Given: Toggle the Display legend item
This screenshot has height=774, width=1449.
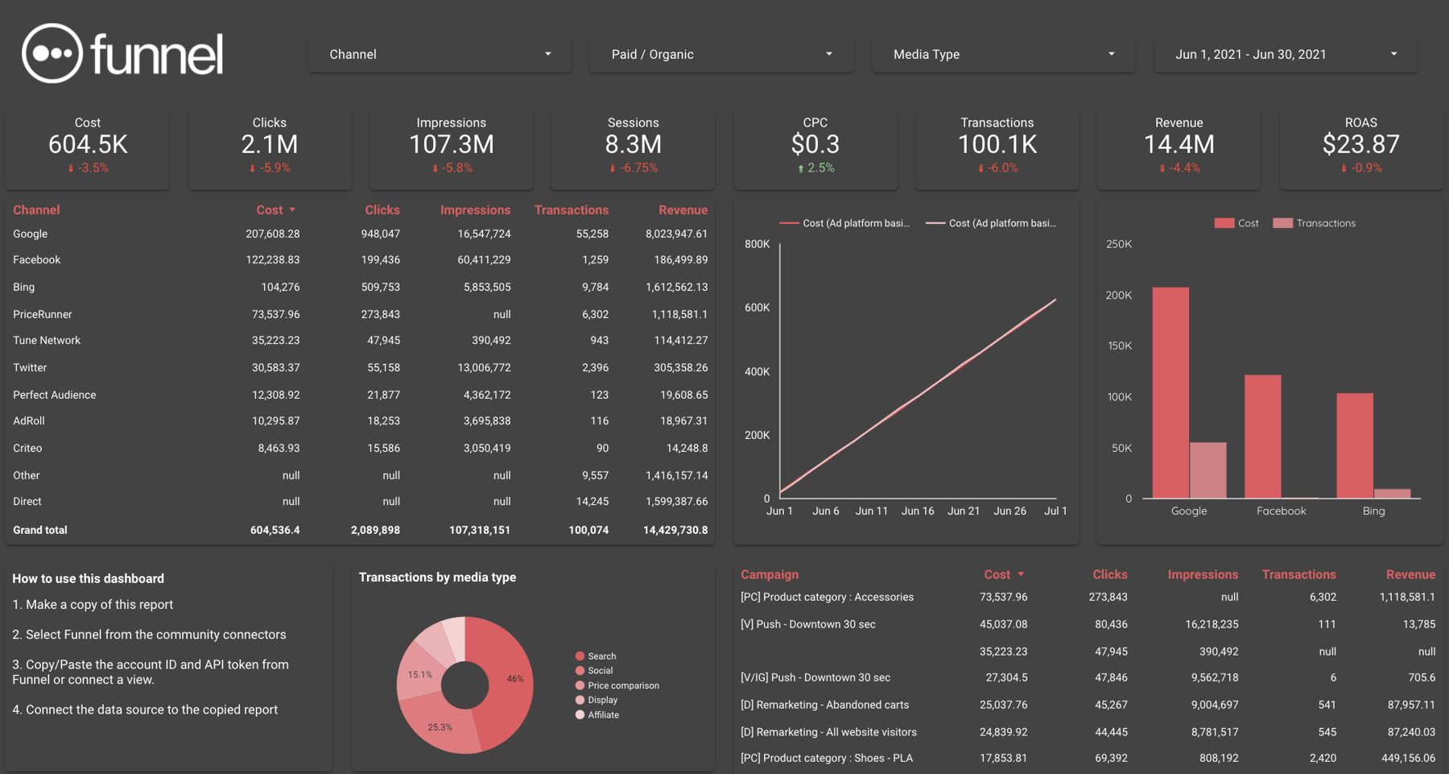Looking at the screenshot, I should [x=597, y=700].
